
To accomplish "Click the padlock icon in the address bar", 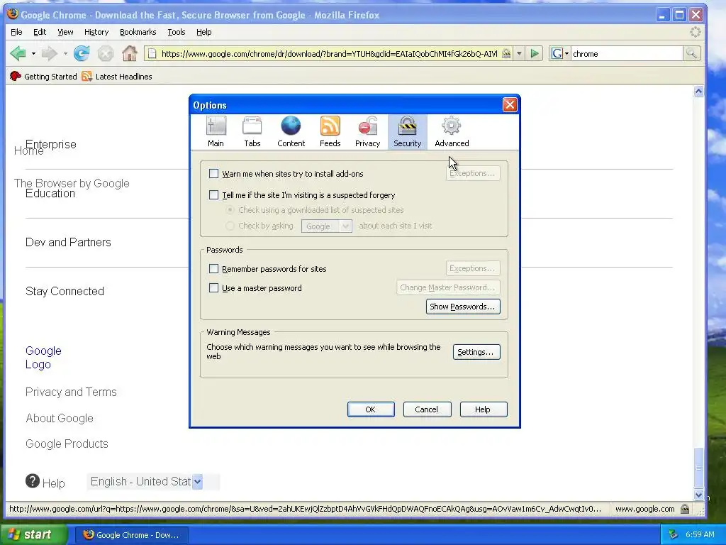I will click(506, 54).
